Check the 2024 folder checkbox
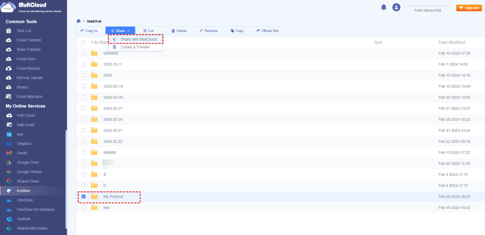485x235 pixels. tap(83, 75)
